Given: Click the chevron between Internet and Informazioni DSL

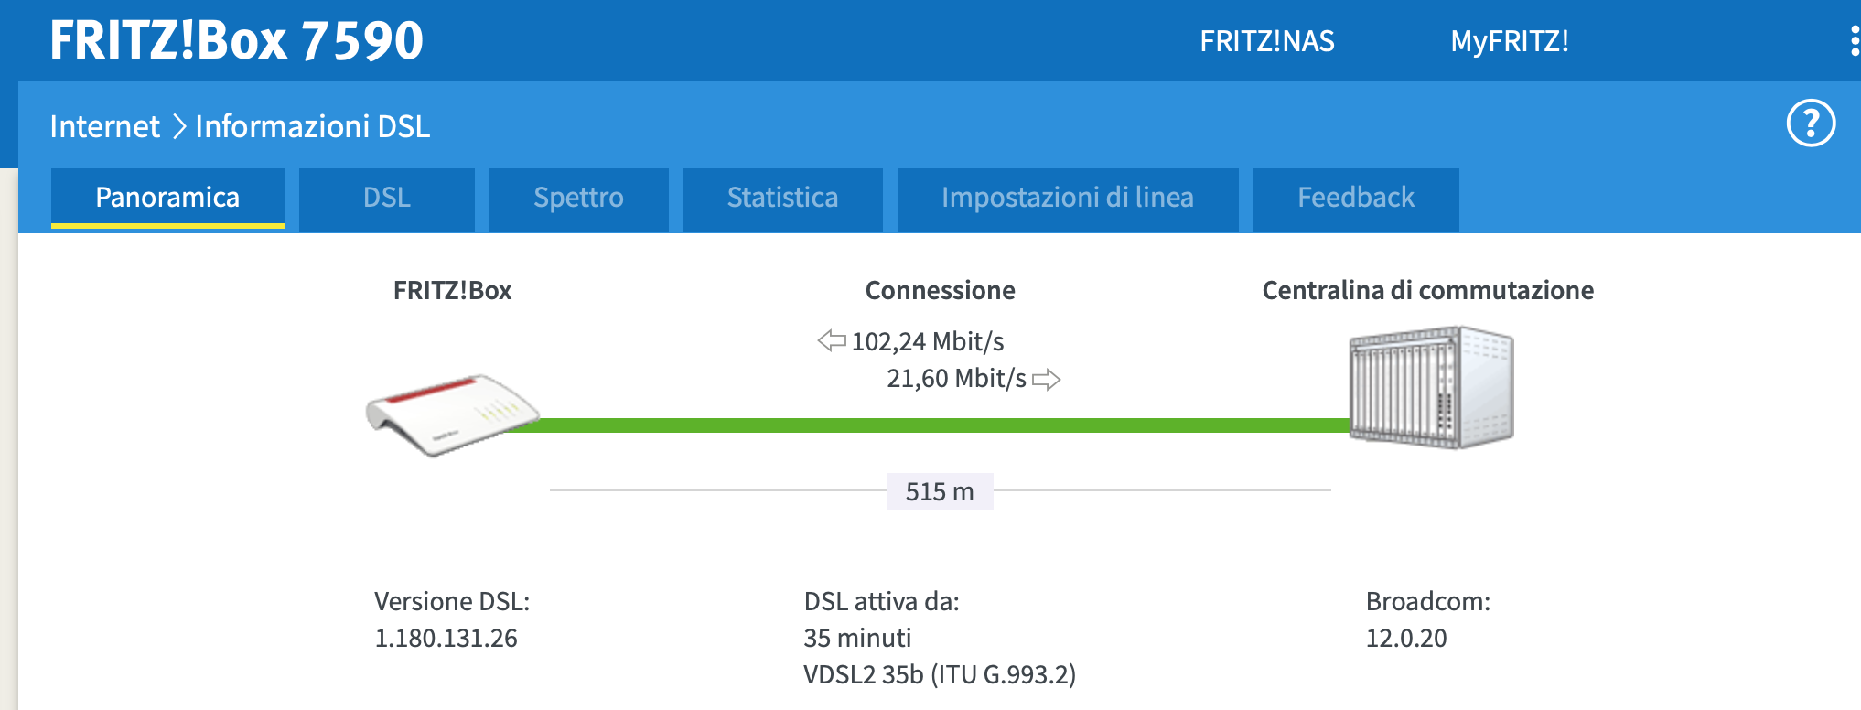Looking at the screenshot, I should pyautogui.click(x=178, y=126).
